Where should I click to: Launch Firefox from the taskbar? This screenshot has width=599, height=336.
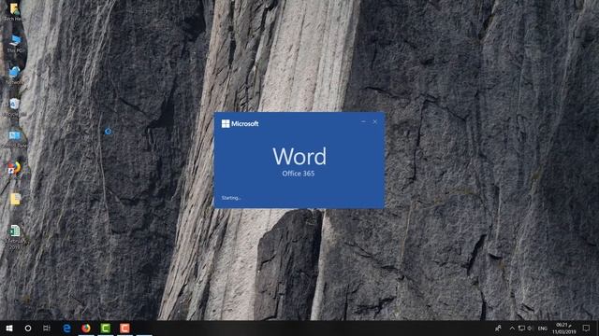[x=86, y=328]
